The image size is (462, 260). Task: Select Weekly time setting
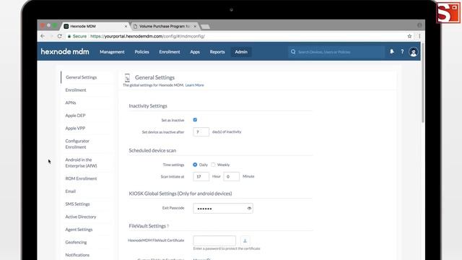213,165
